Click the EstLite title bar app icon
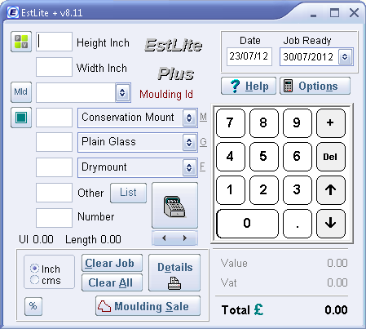The image size is (366, 329). point(13,12)
